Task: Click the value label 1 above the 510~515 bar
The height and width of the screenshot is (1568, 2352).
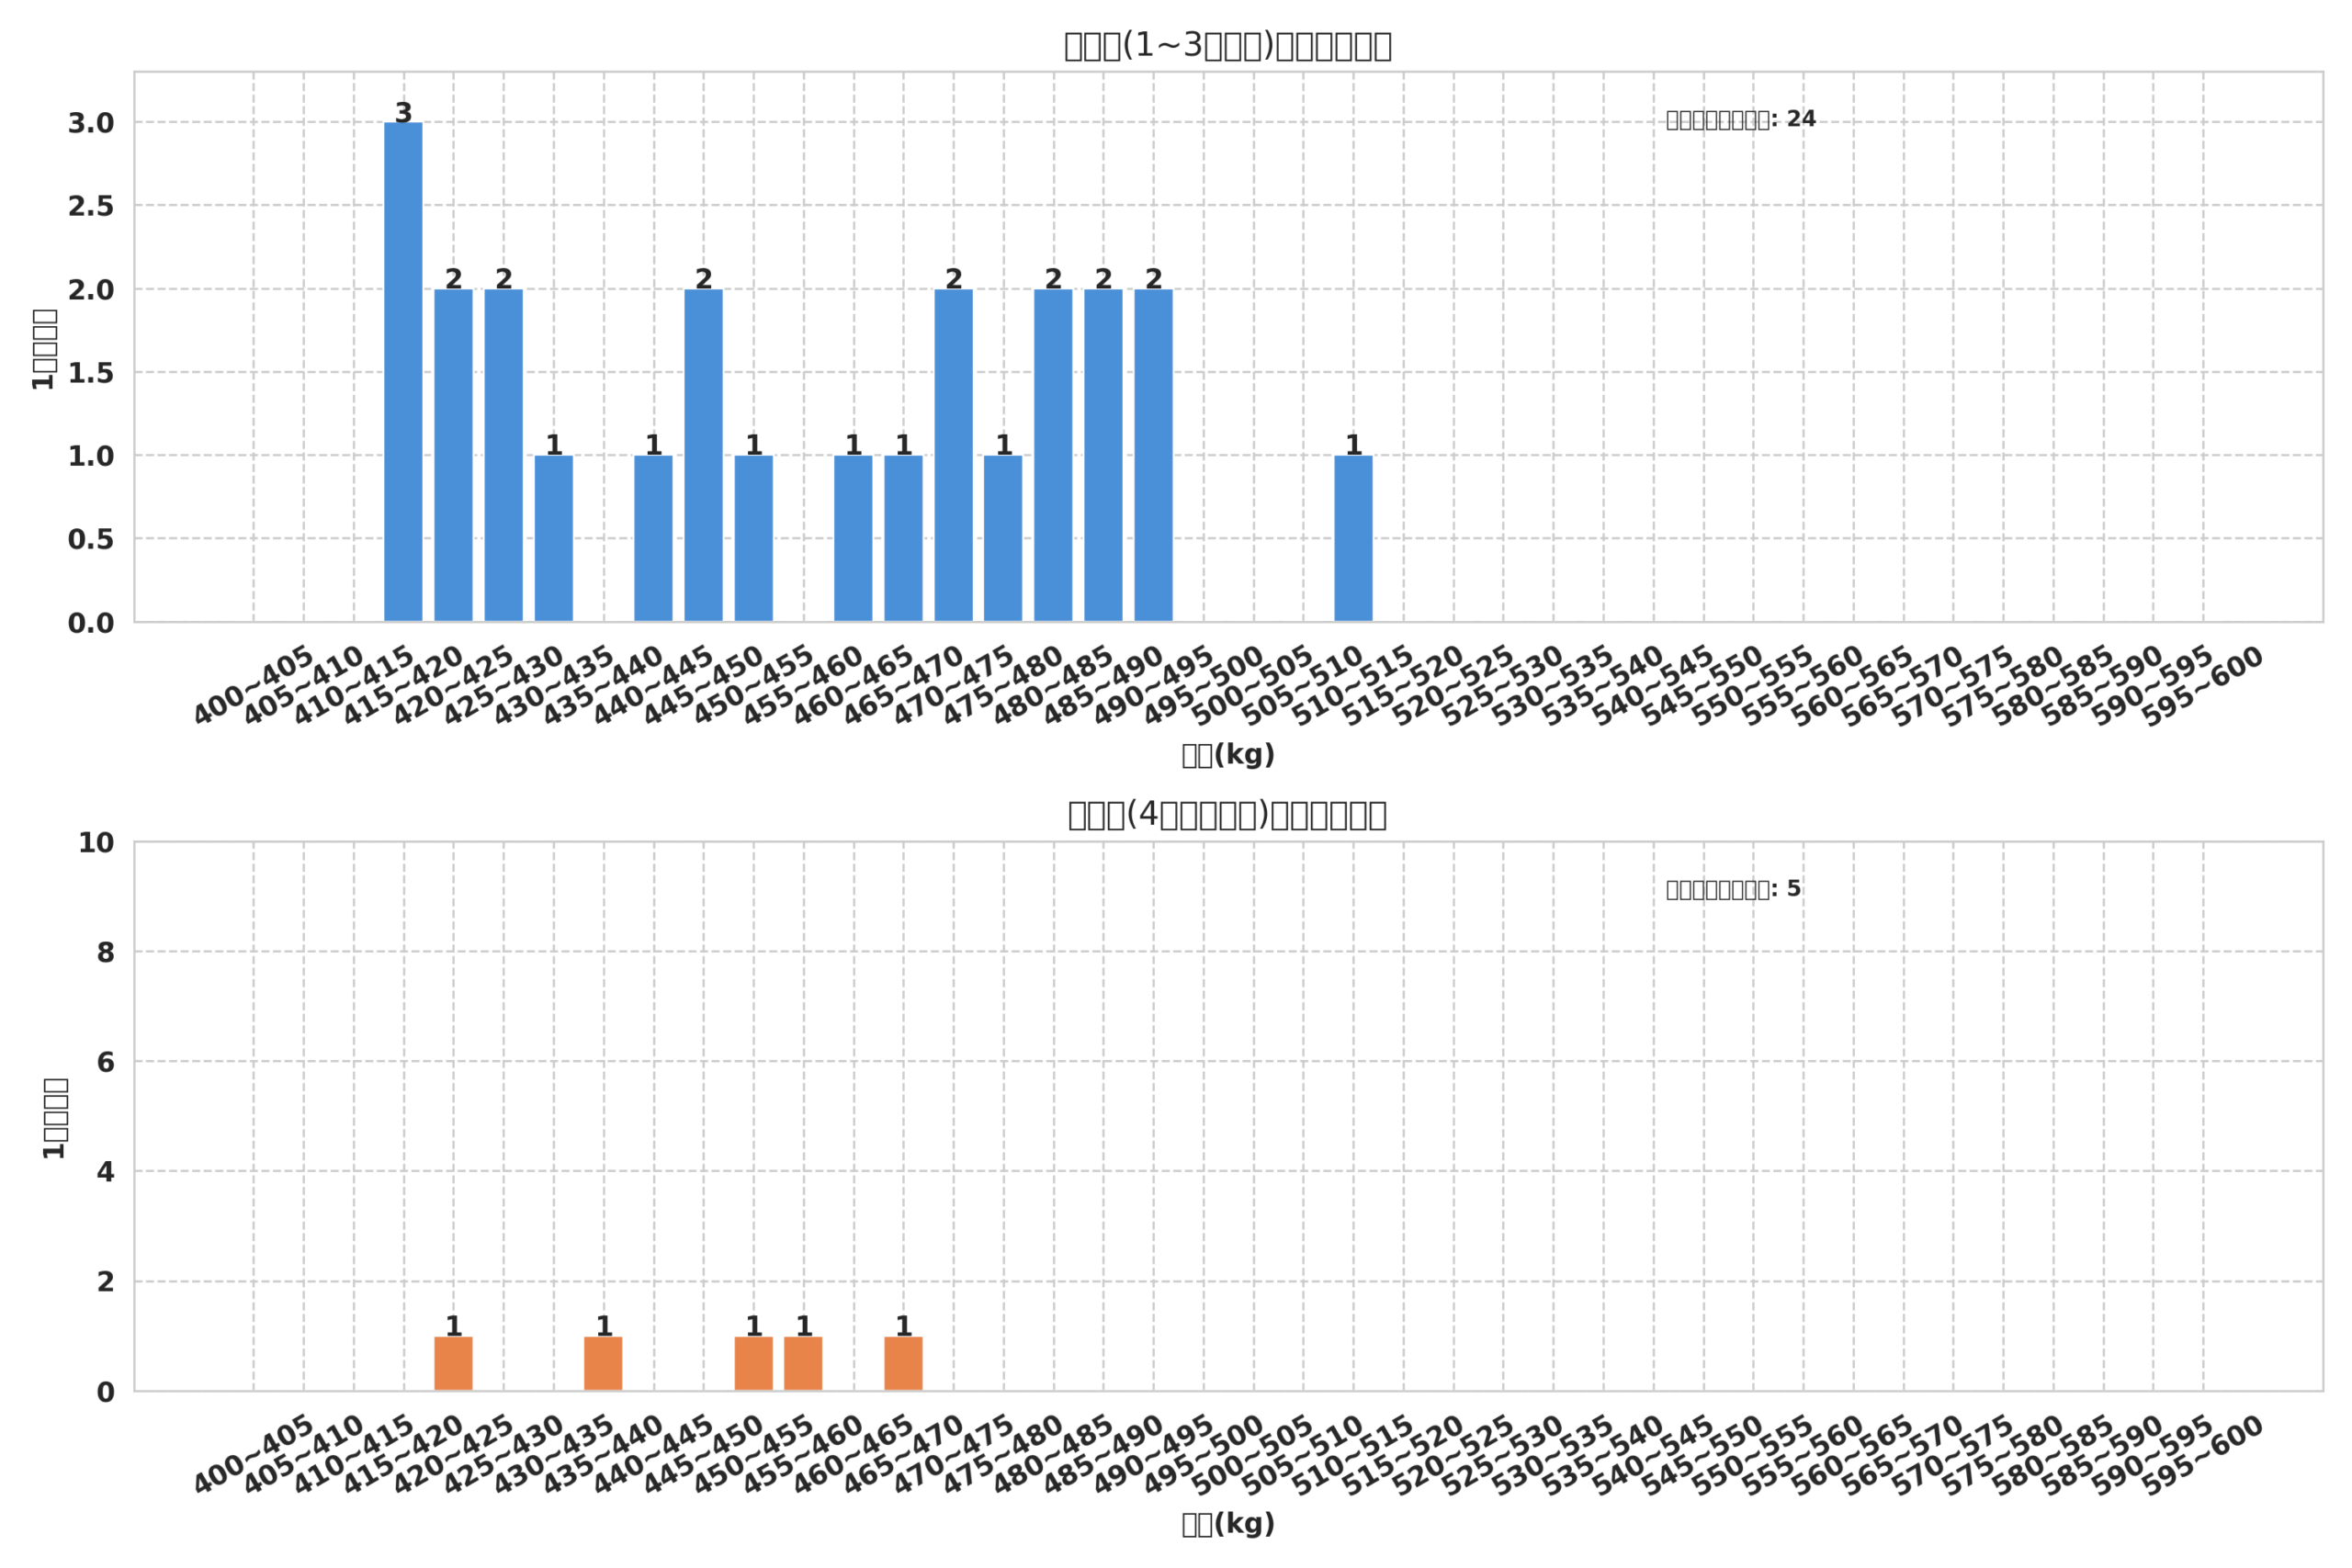Action: 1353,445
